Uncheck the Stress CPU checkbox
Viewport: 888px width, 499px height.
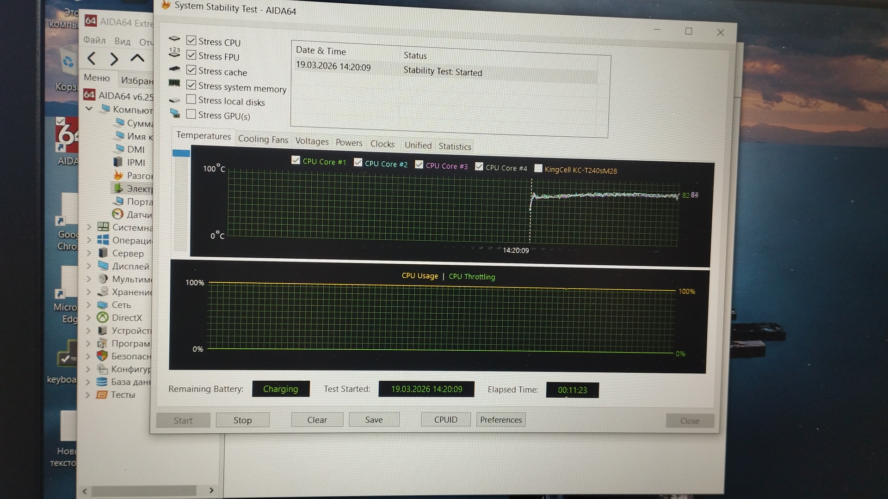click(191, 41)
